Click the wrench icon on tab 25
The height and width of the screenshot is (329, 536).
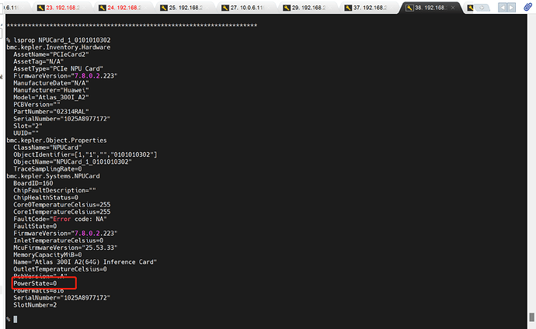point(164,8)
